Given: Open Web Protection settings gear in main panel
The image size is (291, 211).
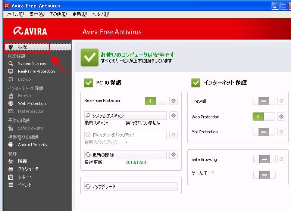Looking at the screenshot, I should click(x=281, y=117).
